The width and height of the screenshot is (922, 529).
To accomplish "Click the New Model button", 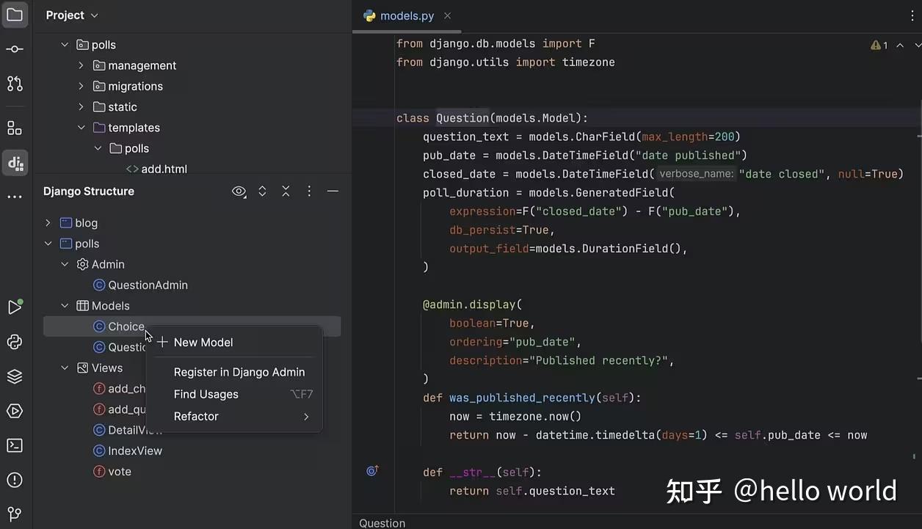I will (x=203, y=342).
